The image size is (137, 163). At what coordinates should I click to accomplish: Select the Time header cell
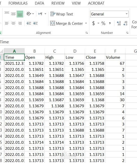pos(14,57)
